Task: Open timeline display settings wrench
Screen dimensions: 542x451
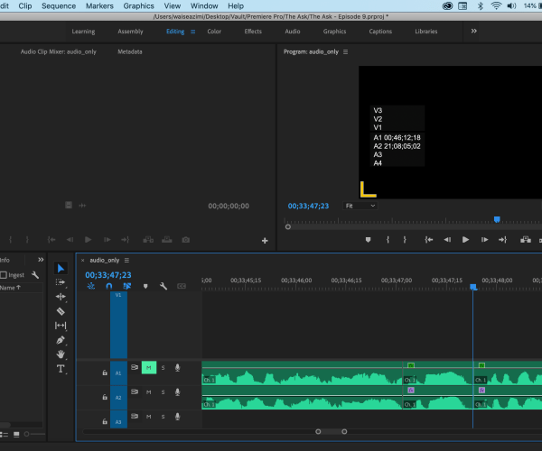Action: 164,286
